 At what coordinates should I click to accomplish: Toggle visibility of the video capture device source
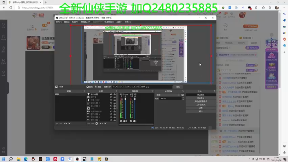[x=111, y=111]
